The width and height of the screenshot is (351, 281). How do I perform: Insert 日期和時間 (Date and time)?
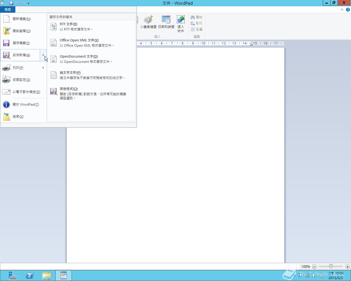(166, 22)
